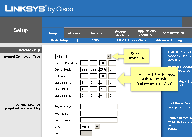Switch to the Wireless tab
Viewport: 192px width, 137px height.
tap(74, 33)
